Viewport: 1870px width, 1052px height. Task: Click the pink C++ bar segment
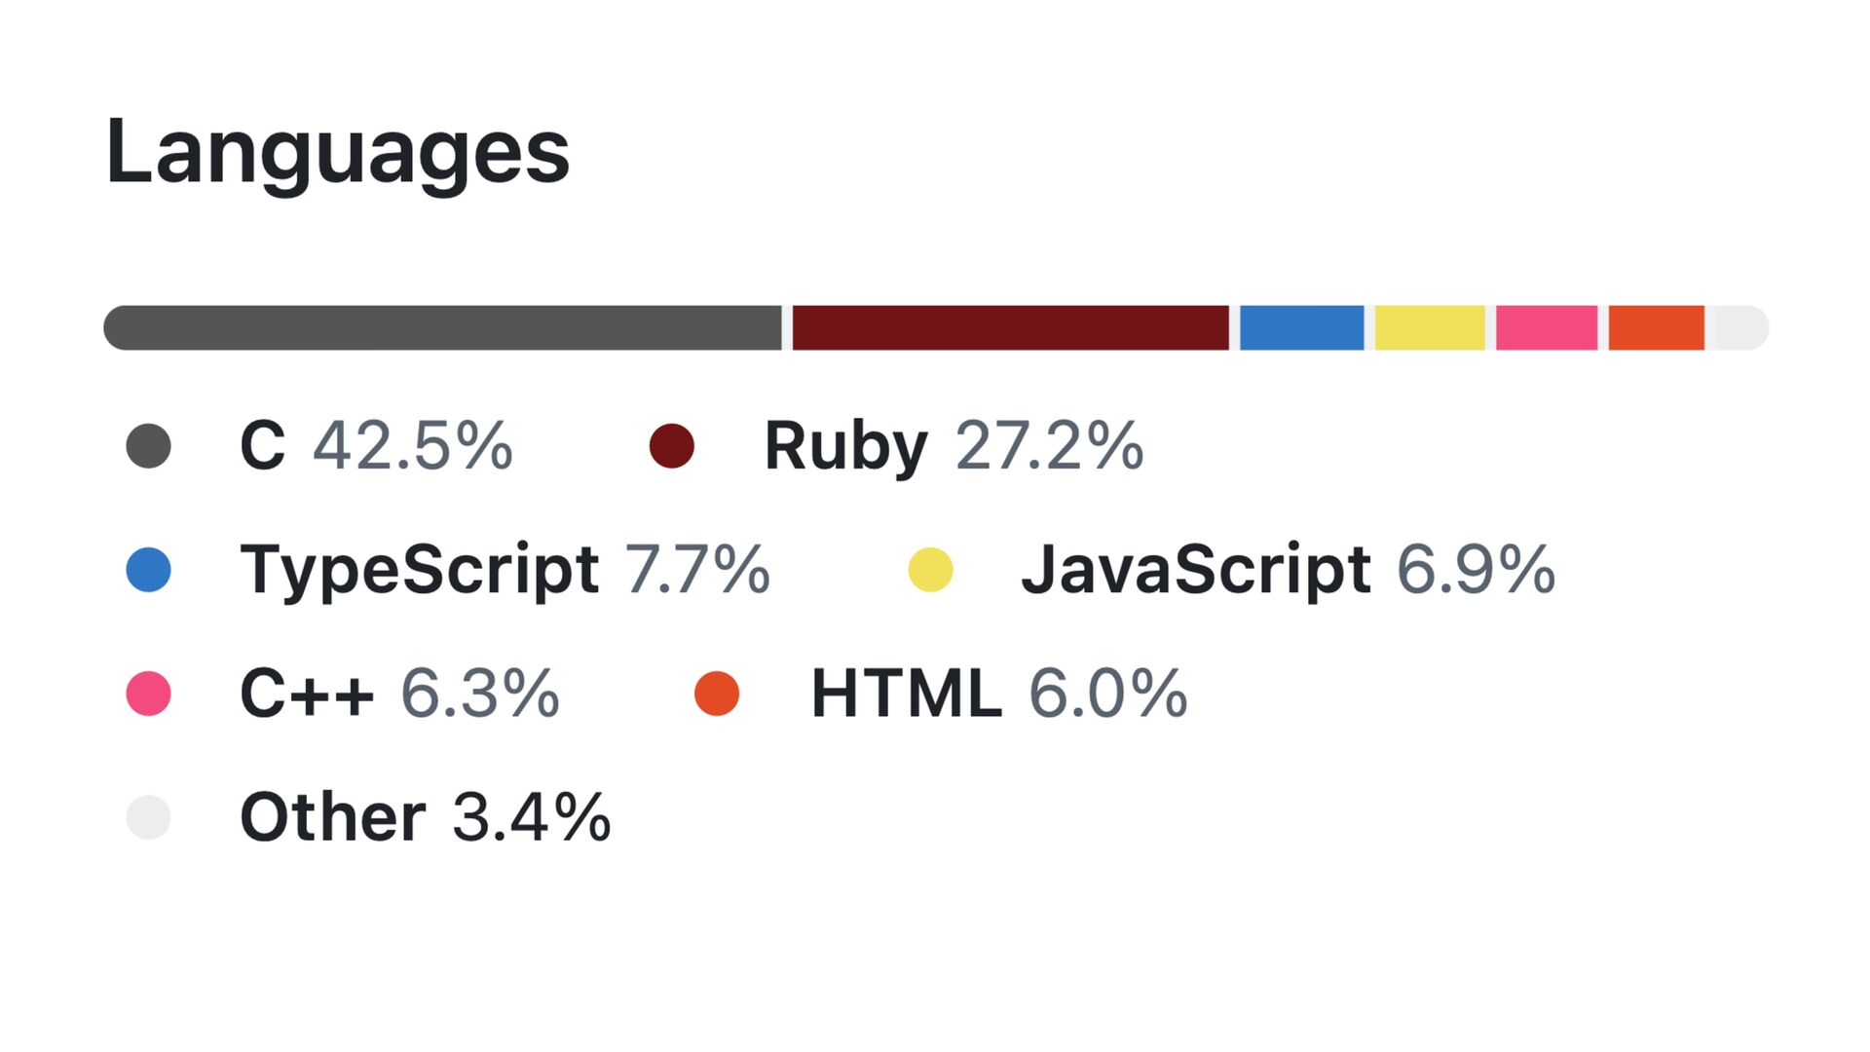coord(1547,327)
